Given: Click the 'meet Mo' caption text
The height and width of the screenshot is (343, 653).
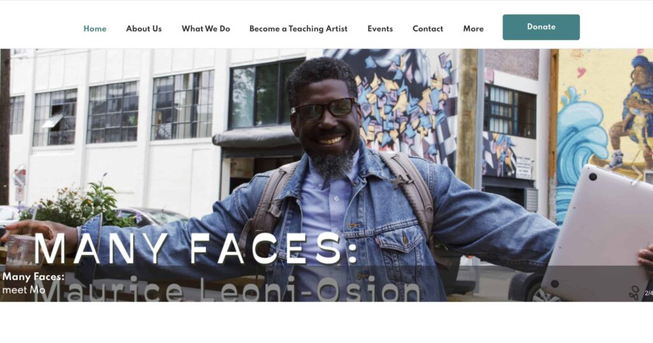Looking at the screenshot, I should pos(24,289).
